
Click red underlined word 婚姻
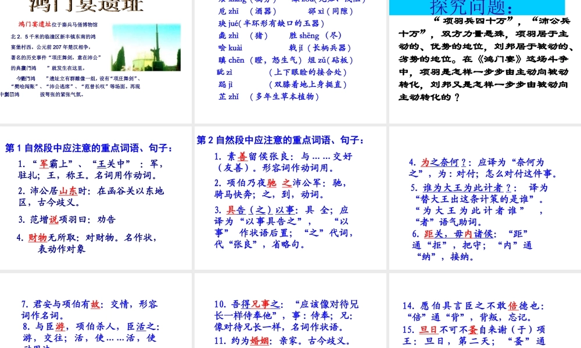click(259, 340)
